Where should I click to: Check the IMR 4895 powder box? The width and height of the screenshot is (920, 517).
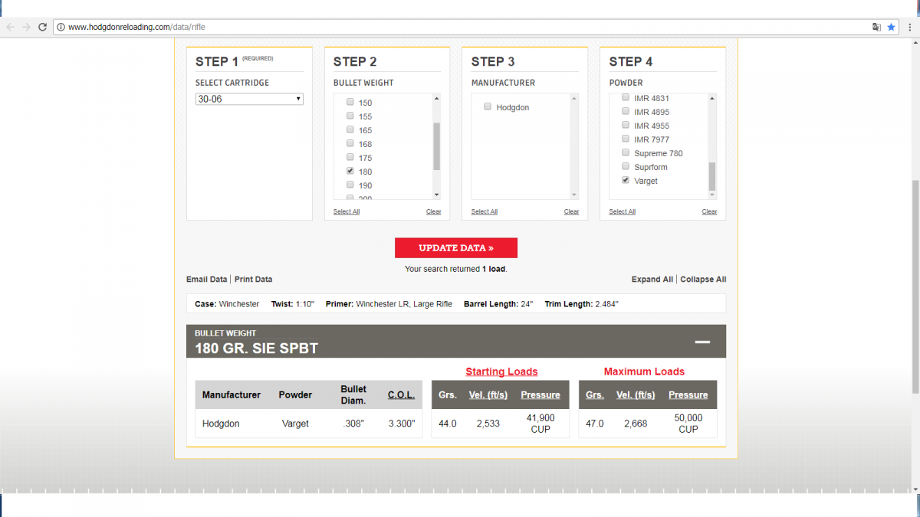[x=626, y=111]
